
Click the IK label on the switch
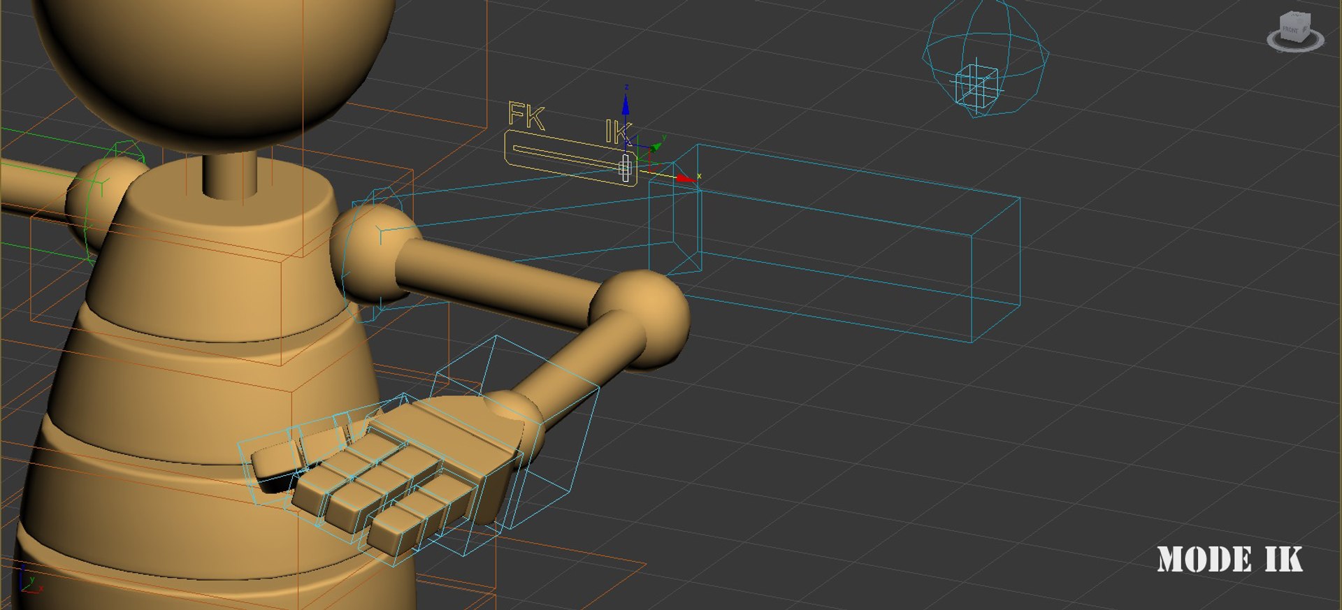618,132
